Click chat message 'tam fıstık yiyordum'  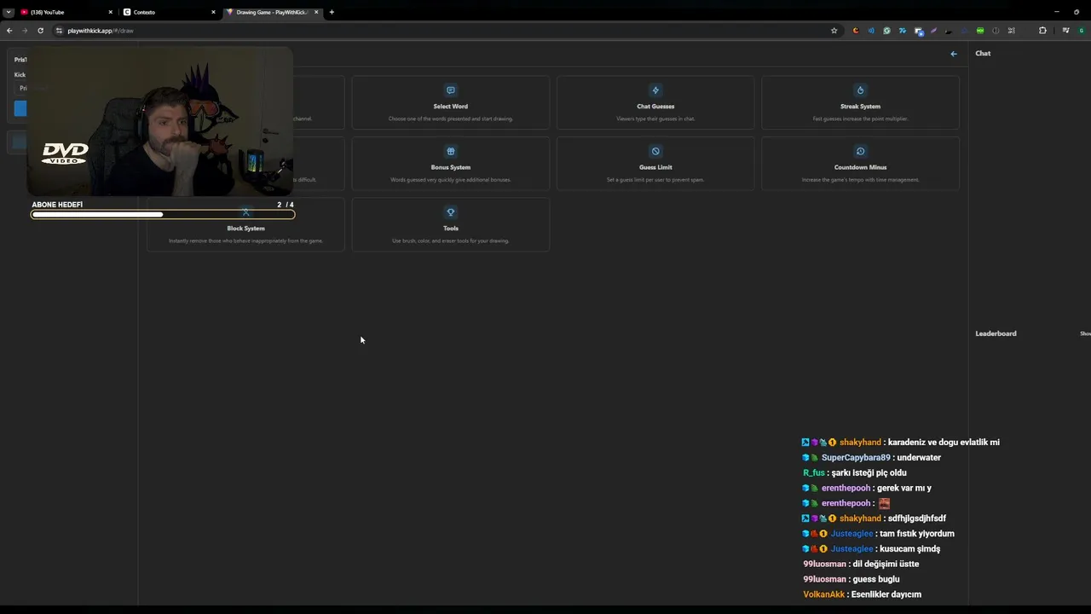(917, 534)
